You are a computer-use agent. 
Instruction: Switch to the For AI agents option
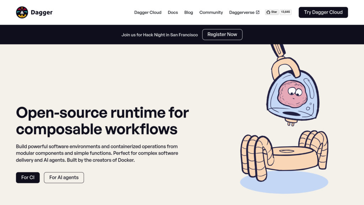64,178
